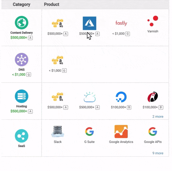
Task: Click the A grade badge under Hosting category
Action: click(x=30, y=111)
